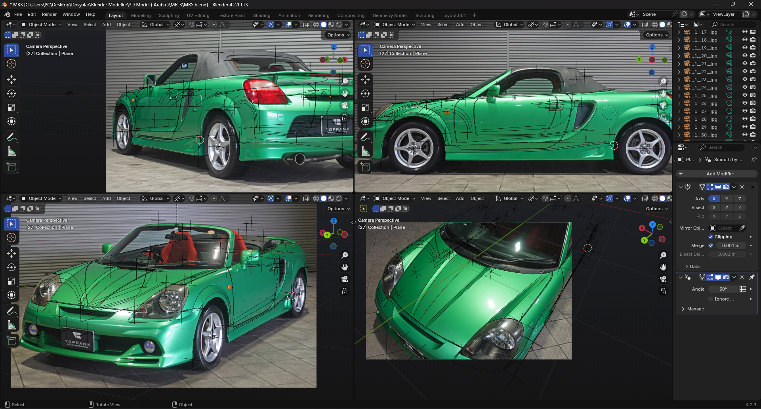Open the Render menu
The image size is (761, 409).
[x=49, y=14]
